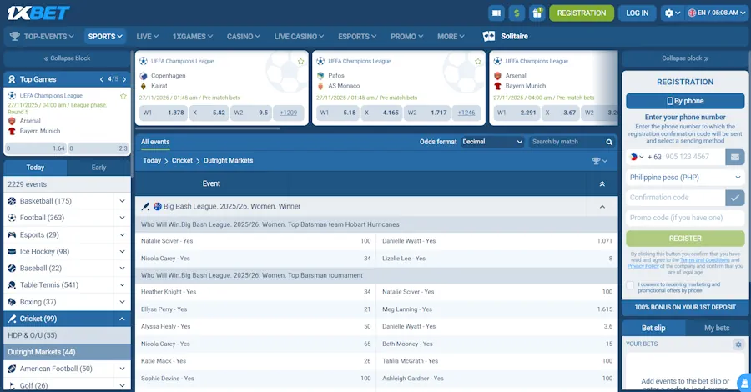Star the Top Games Arsenal match
Viewport: 751px width, 392px height.
click(123, 96)
